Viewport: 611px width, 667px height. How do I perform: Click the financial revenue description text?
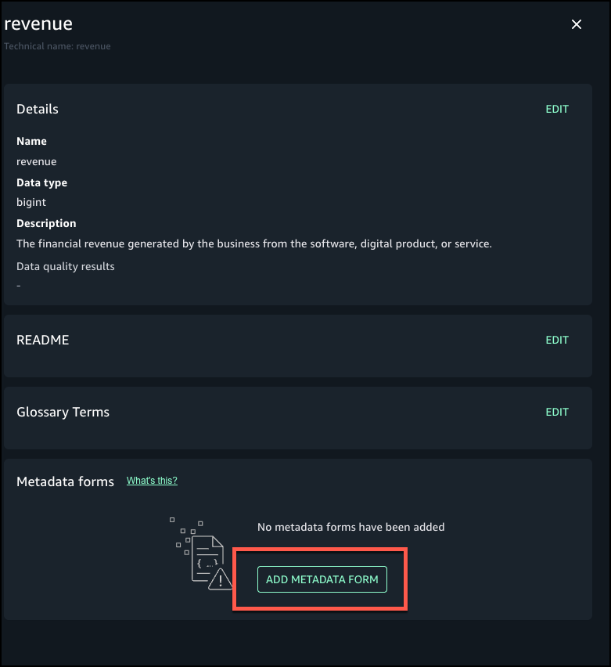tap(254, 243)
